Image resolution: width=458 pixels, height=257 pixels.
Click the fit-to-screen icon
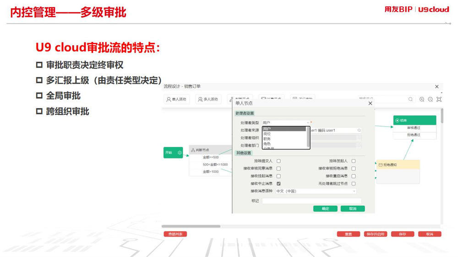coord(439,100)
